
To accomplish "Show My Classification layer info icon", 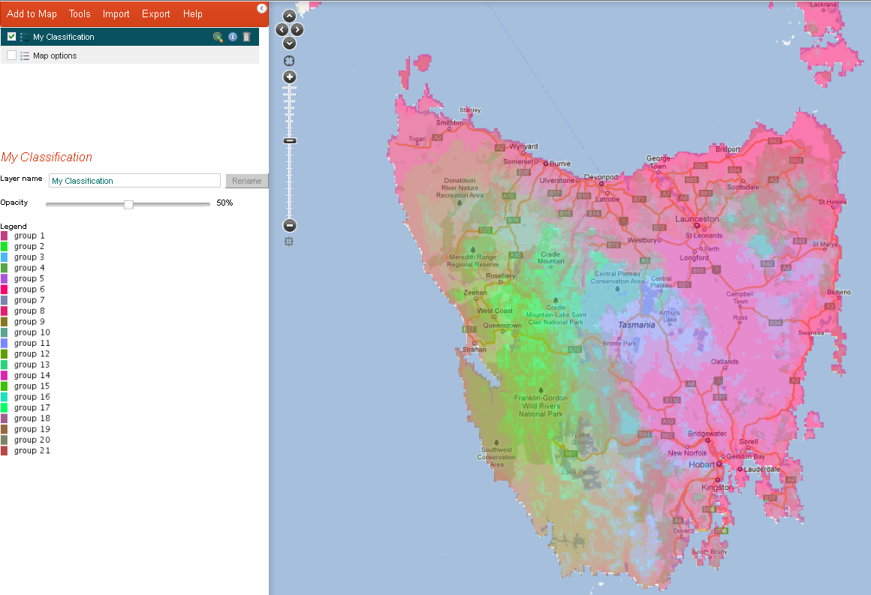I will coord(233,37).
